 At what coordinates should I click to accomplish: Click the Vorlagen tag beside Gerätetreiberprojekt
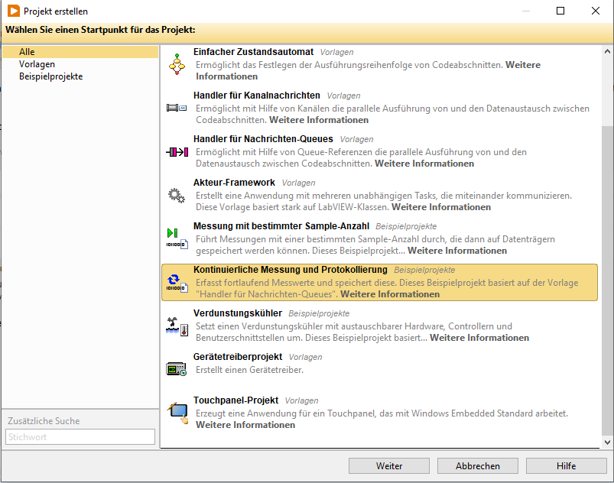[x=305, y=357]
